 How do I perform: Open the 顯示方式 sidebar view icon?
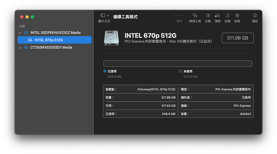[103, 16]
